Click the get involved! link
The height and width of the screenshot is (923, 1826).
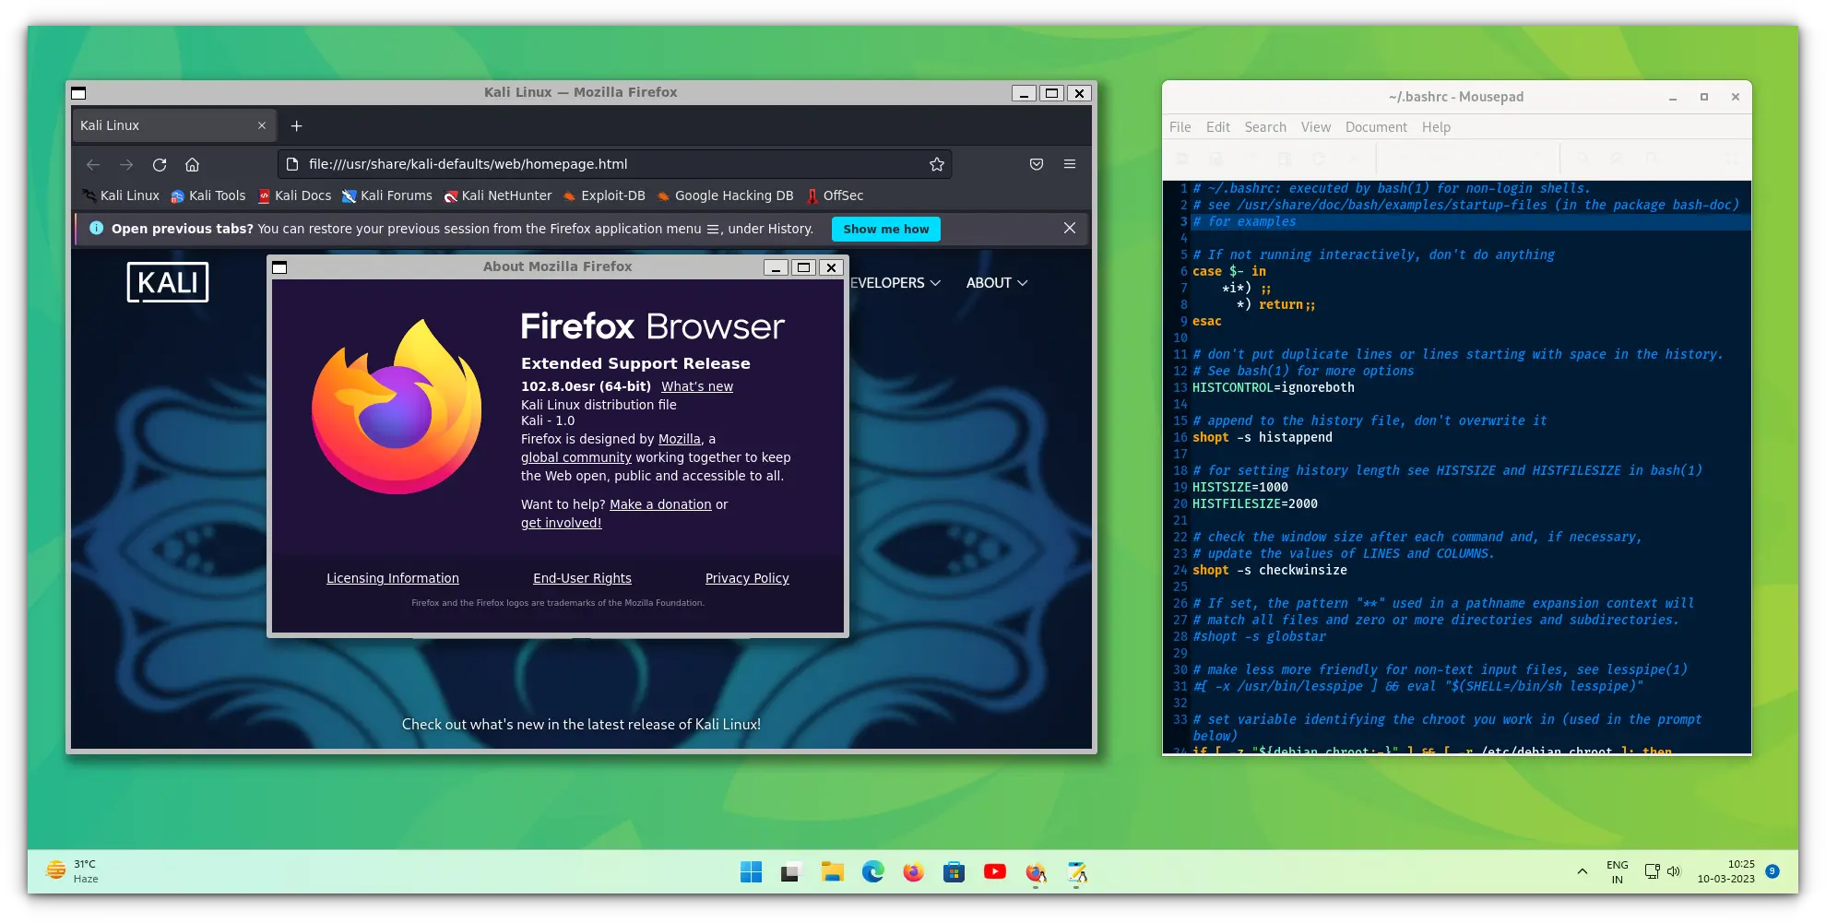click(x=561, y=523)
